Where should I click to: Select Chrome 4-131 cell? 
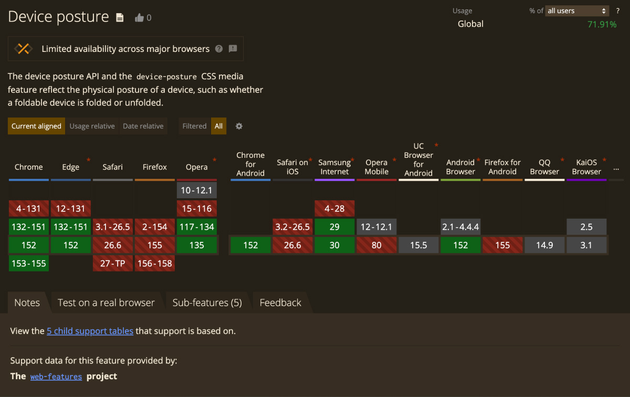tap(29, 209)
